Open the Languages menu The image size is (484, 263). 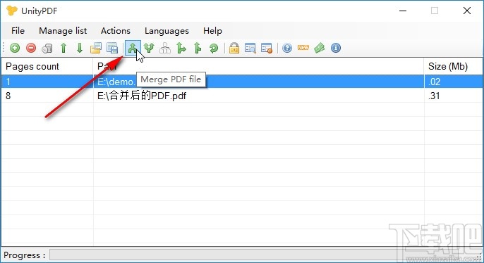[167, 31]
